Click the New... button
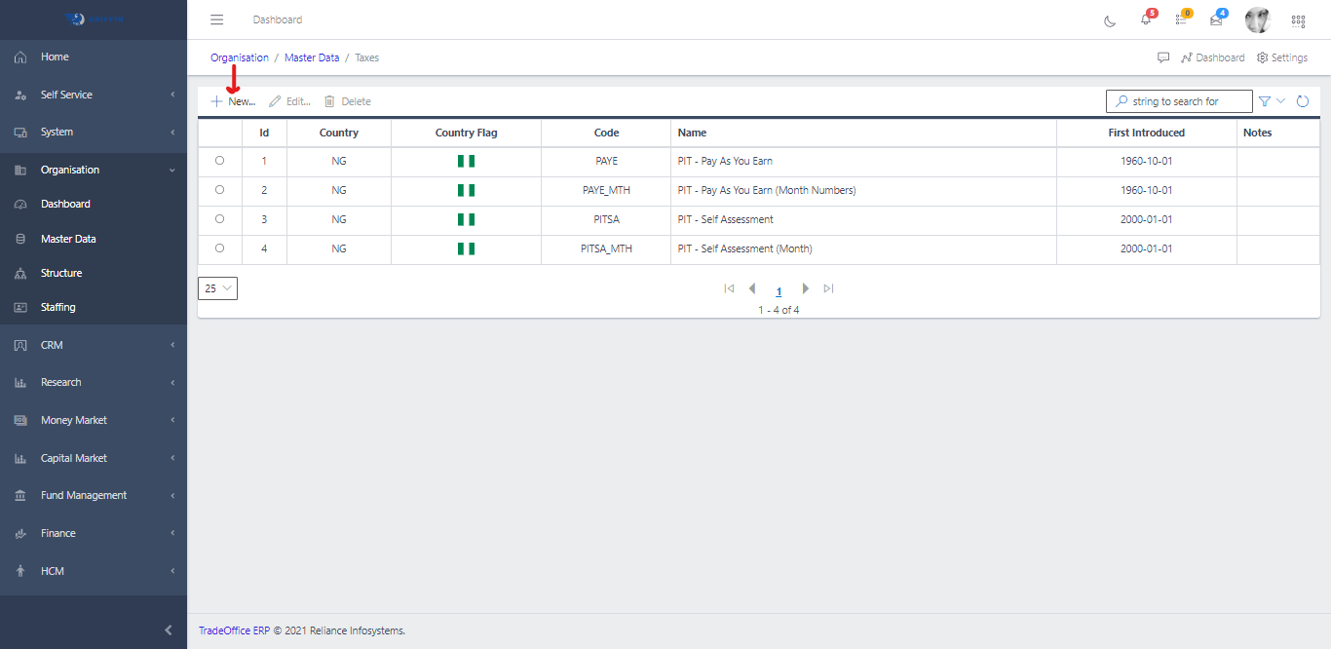 click(233, 101)
